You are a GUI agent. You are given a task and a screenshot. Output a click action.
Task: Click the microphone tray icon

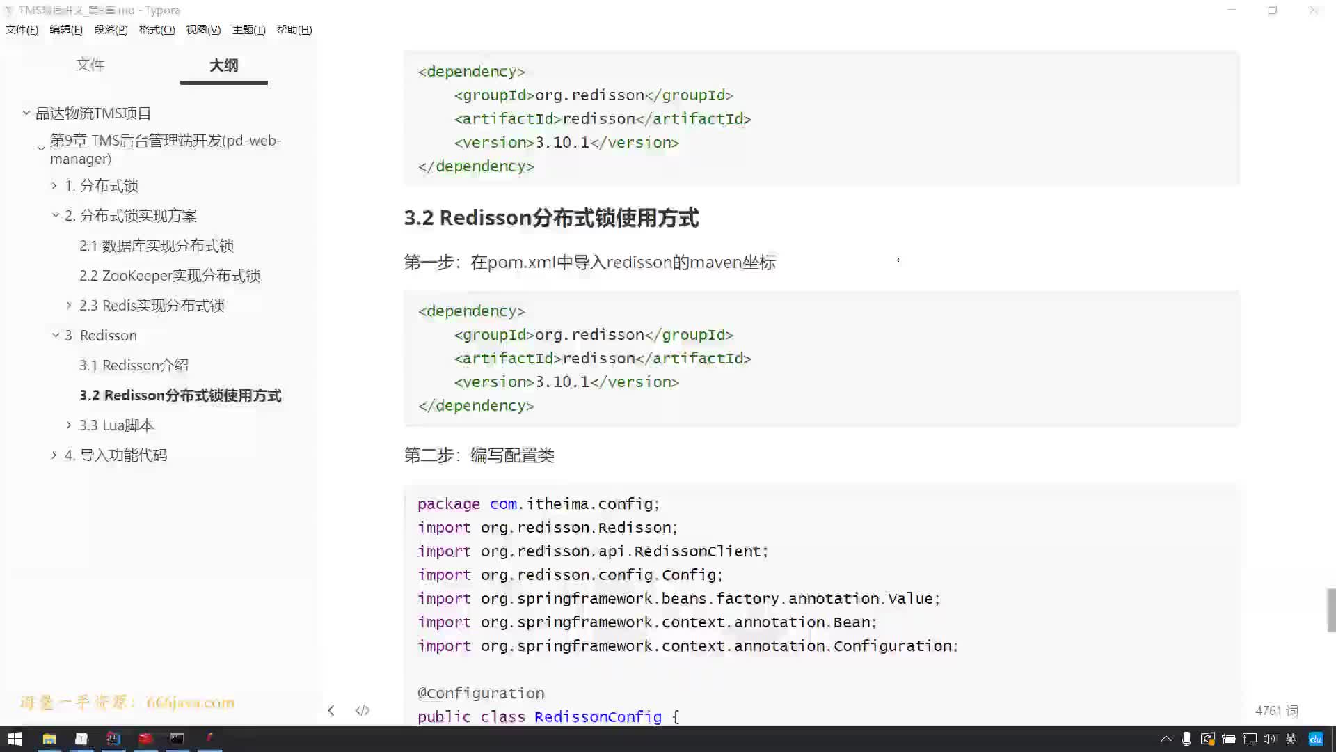click(x=1186, y=739)
